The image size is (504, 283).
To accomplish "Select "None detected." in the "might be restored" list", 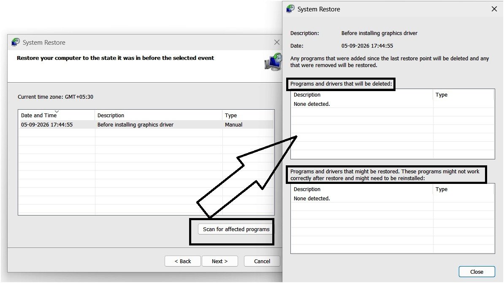I will tap(312, 199).
